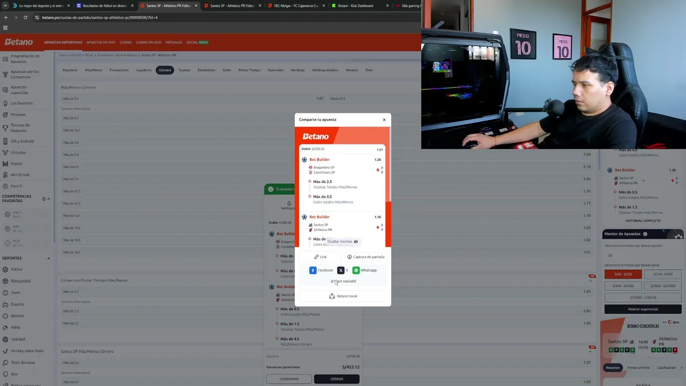This screenshot has height=386, width=686.
Task: Select the S/200 - S/600 range
Action: click(662, 274)
